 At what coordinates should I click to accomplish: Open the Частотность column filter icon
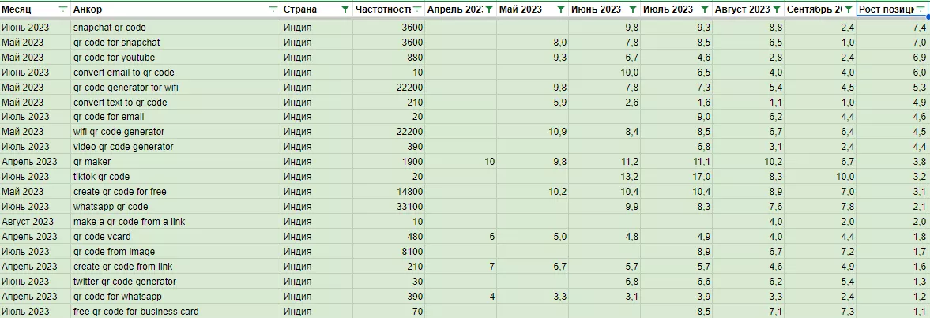[x=417, y=9]
